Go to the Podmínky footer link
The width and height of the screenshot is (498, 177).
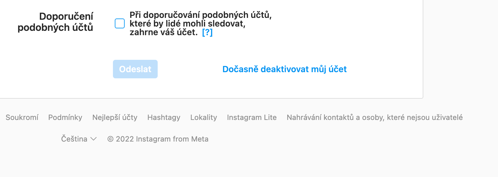click(x=65, y=117)
